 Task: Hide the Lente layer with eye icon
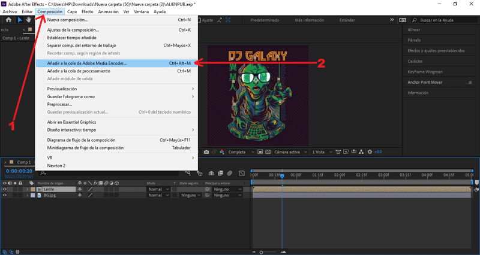[5, 189]
